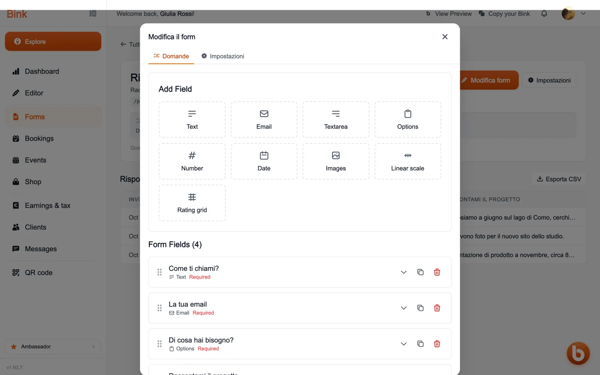Add a Date field
This screenshot has width=600, height=375.
pyautogui.click(x=264, y=161)
